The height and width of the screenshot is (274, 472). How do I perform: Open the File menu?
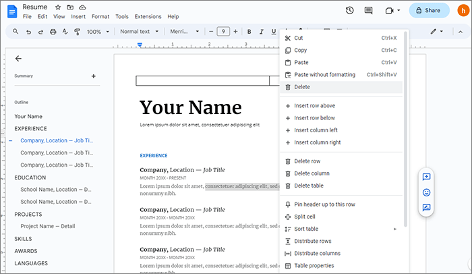point(27,17)
